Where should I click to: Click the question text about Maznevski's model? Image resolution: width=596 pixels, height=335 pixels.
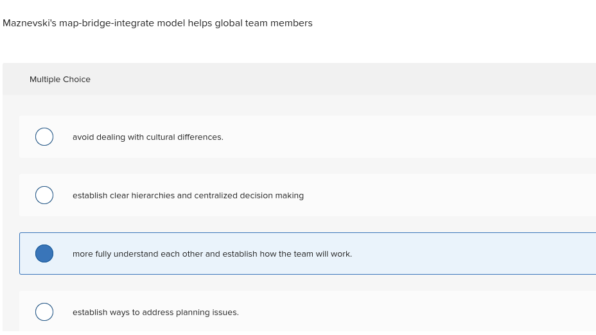pos(157,23)
